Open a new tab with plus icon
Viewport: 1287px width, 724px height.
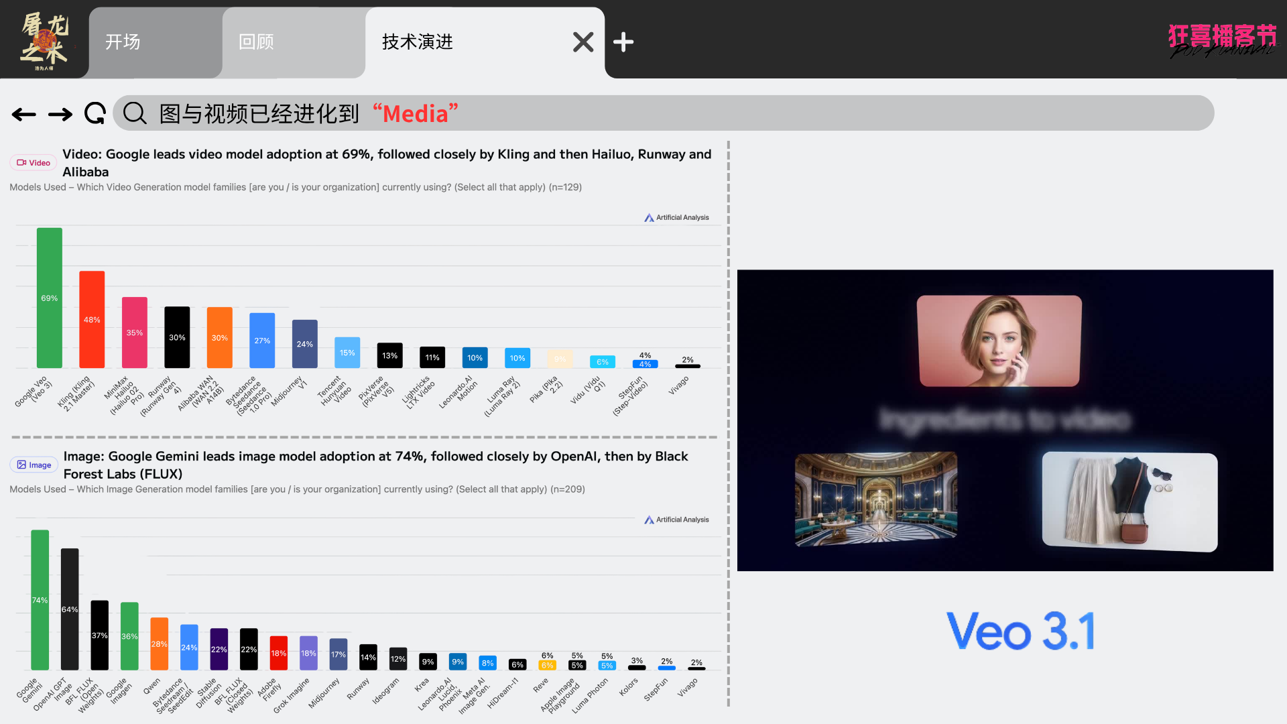tap(623, 42)
